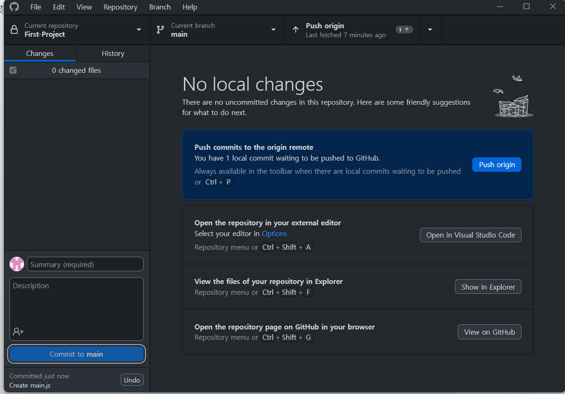This screenshot has height=394, width=565.
Task: Click the lock icon beside Current repository
Action: pyautogui.click(x=14, y=30)
